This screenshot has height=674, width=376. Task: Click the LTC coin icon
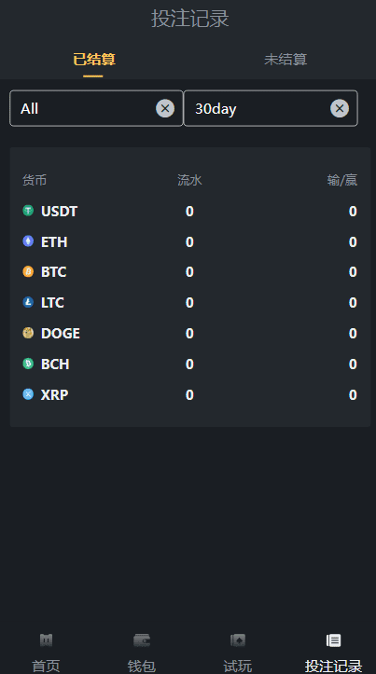(x=28, y=302)
